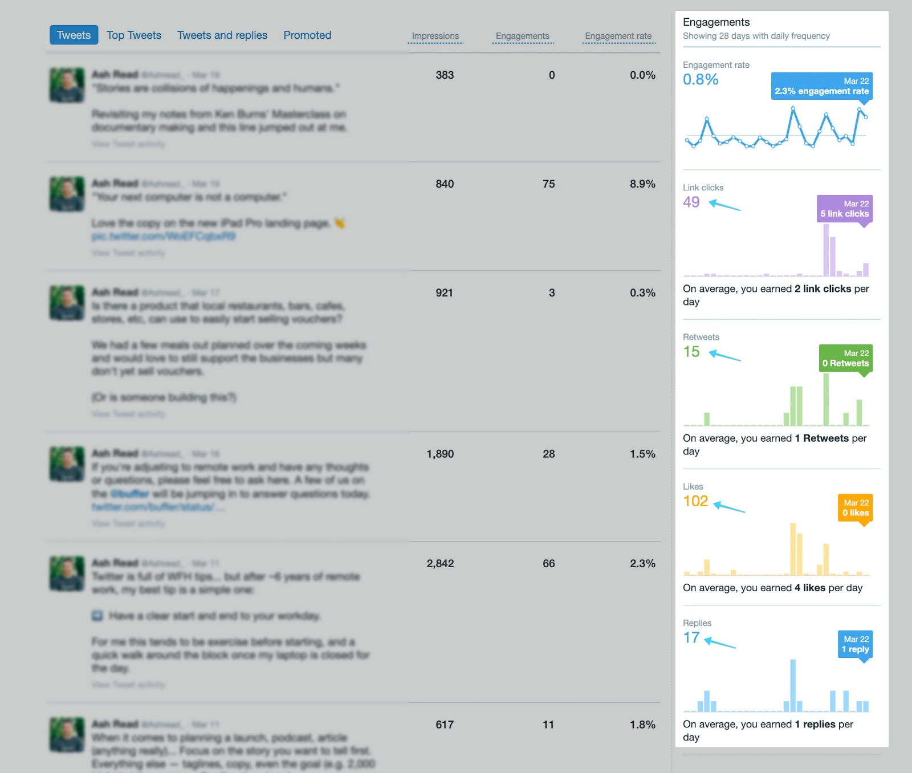Screen dimensions: 912x773
Task: Open the pic.twitter.com link in iPad Pro tweet
Action: tap(164, 237)
